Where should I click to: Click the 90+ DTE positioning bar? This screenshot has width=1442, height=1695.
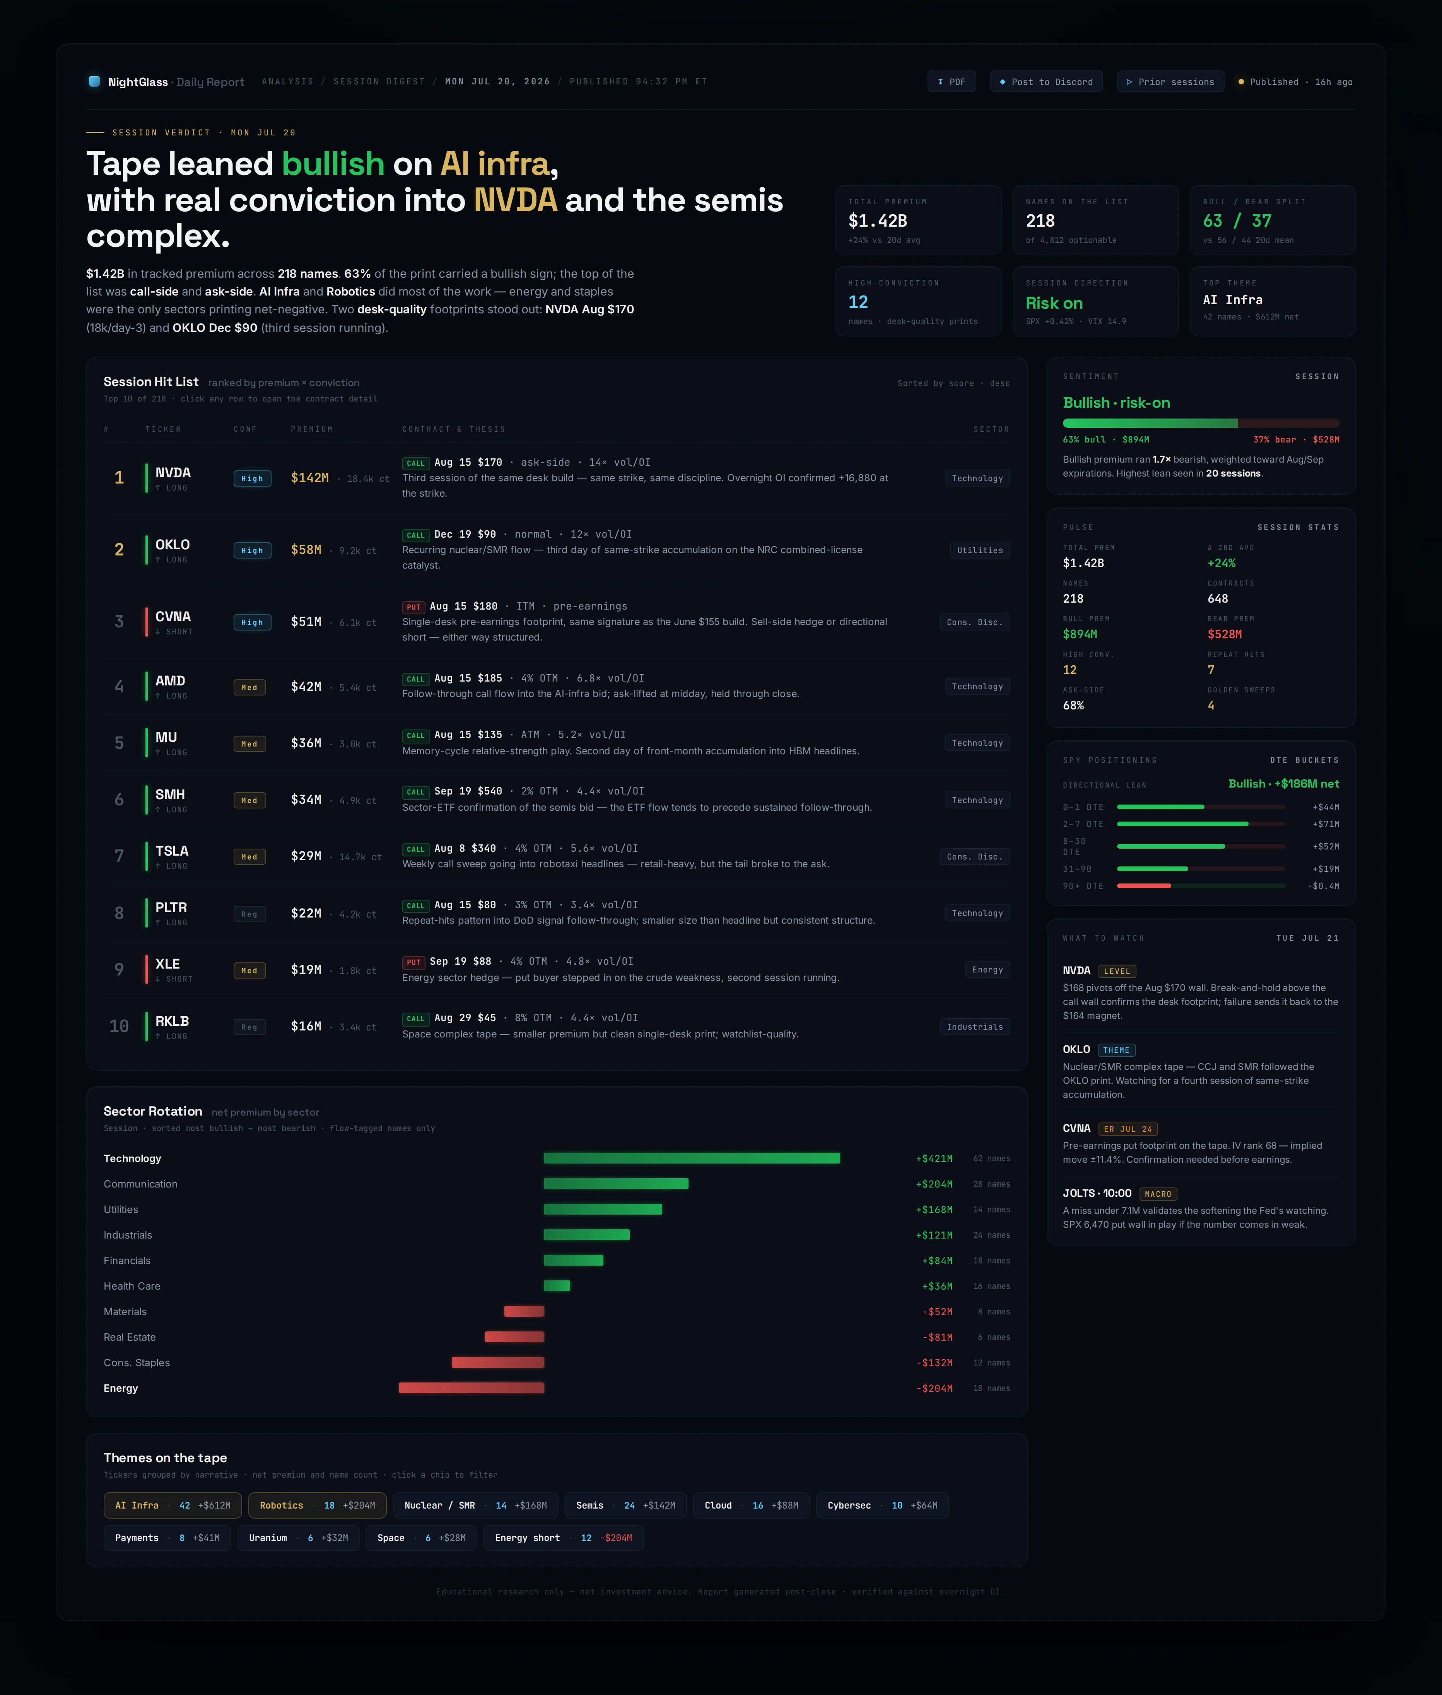pyautogui.click(x=1201, y=886)
